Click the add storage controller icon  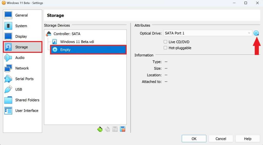tap(100, 129)
